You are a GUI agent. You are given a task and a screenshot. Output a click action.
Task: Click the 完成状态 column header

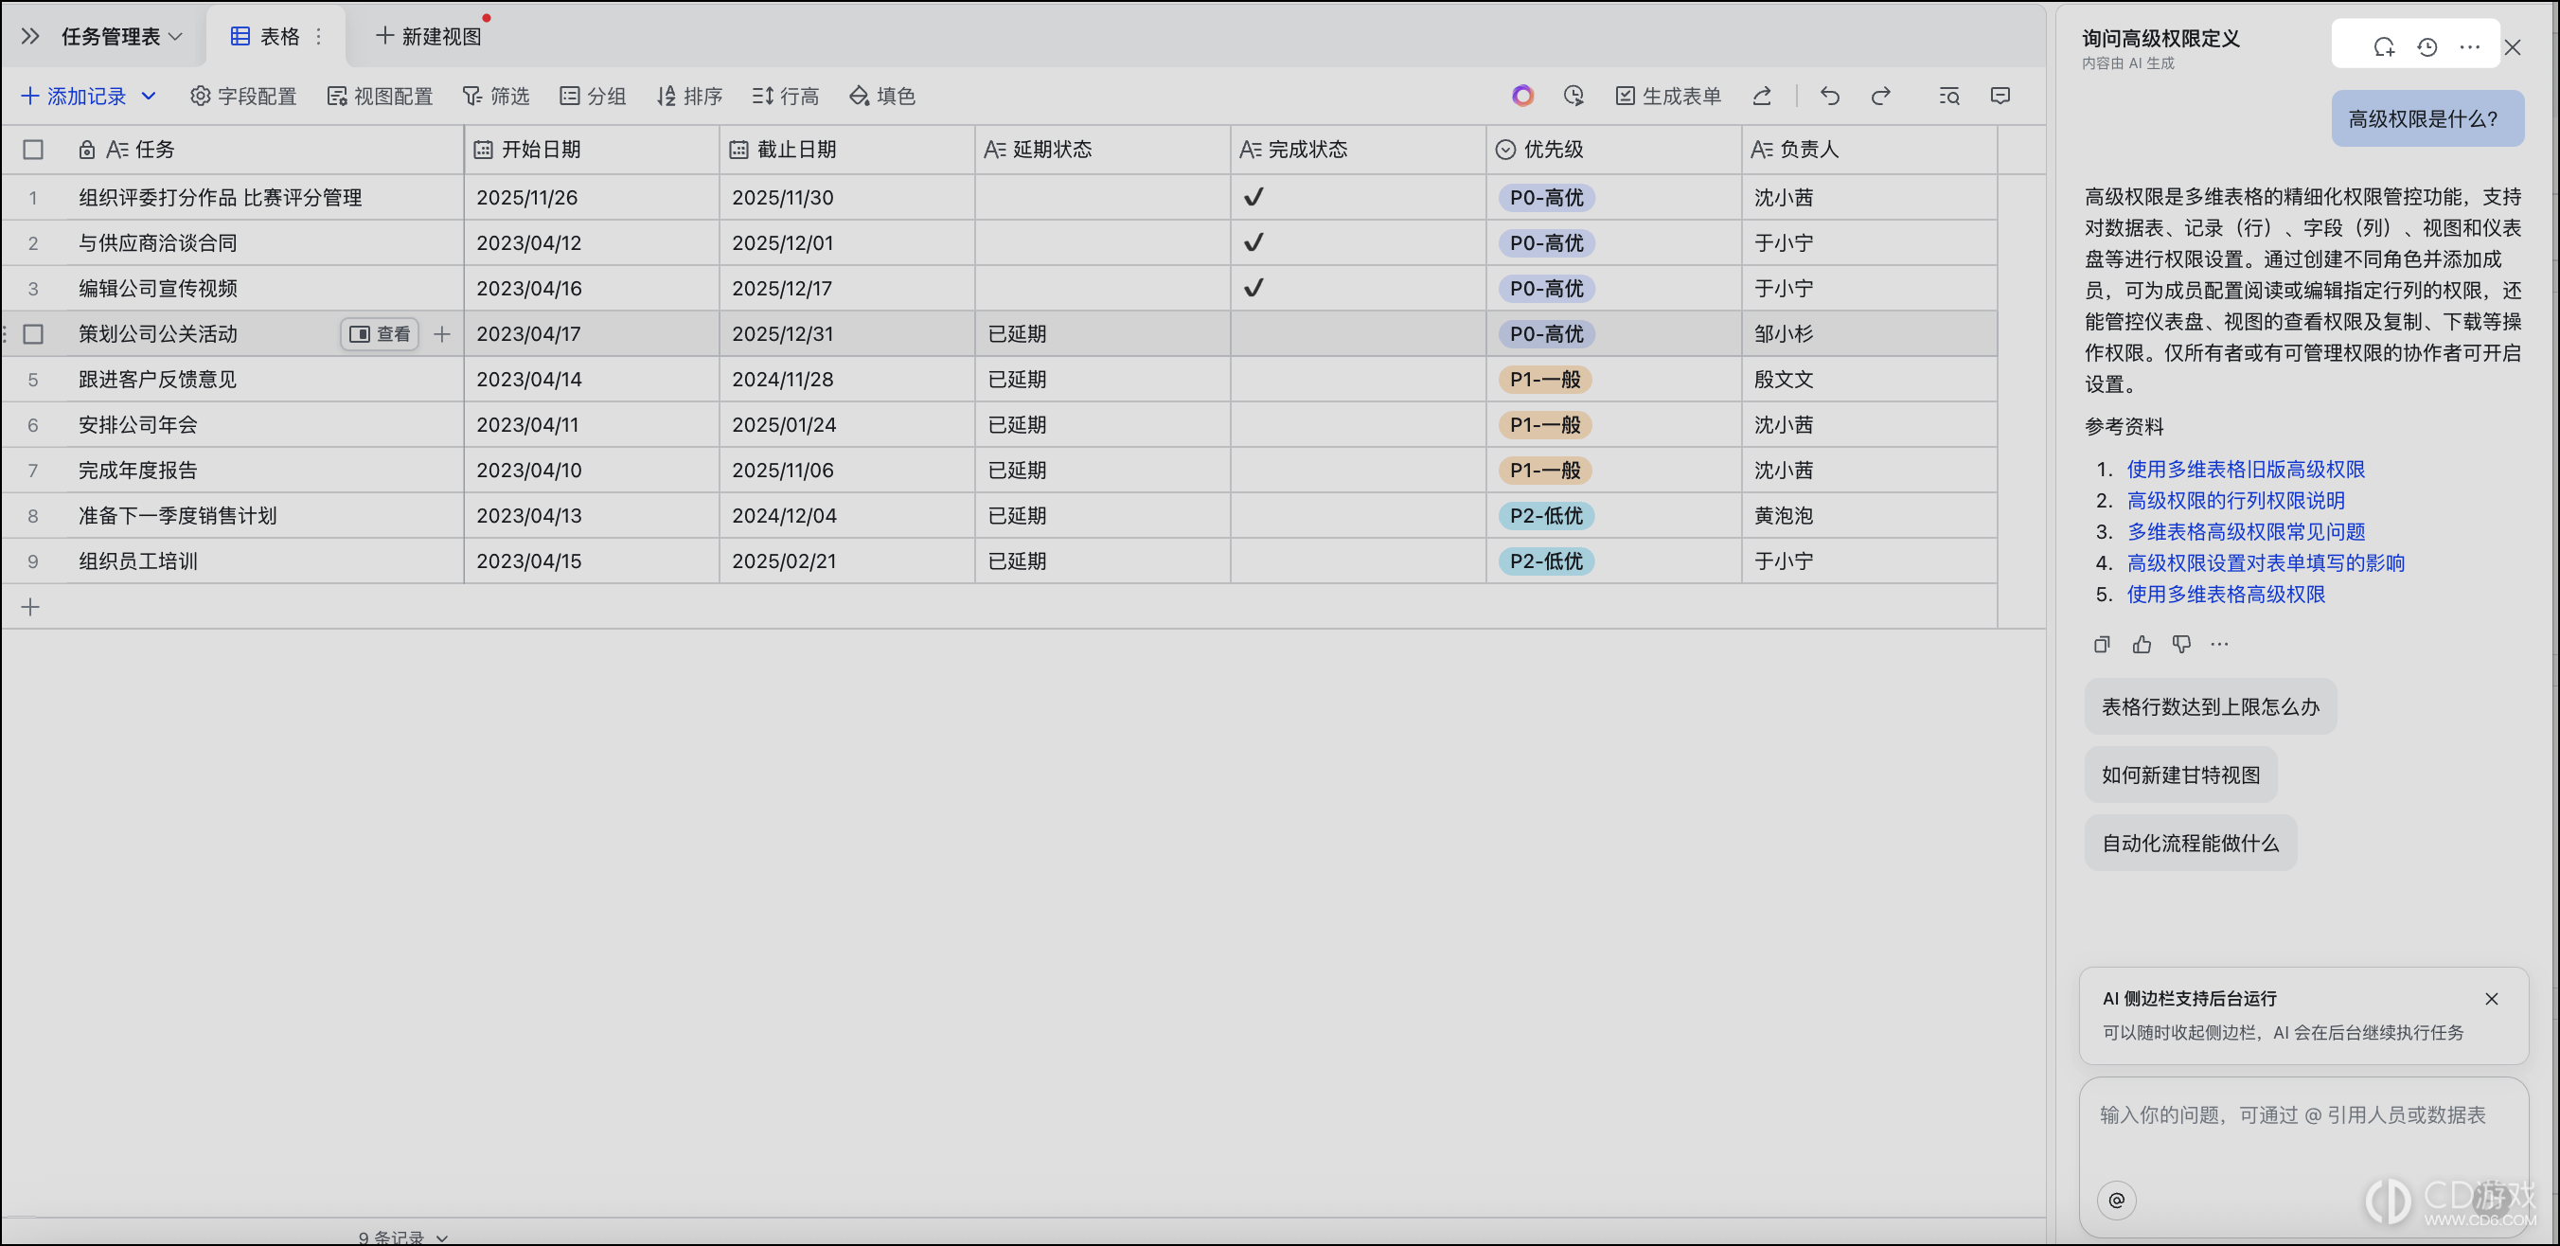click(1358, 150)
